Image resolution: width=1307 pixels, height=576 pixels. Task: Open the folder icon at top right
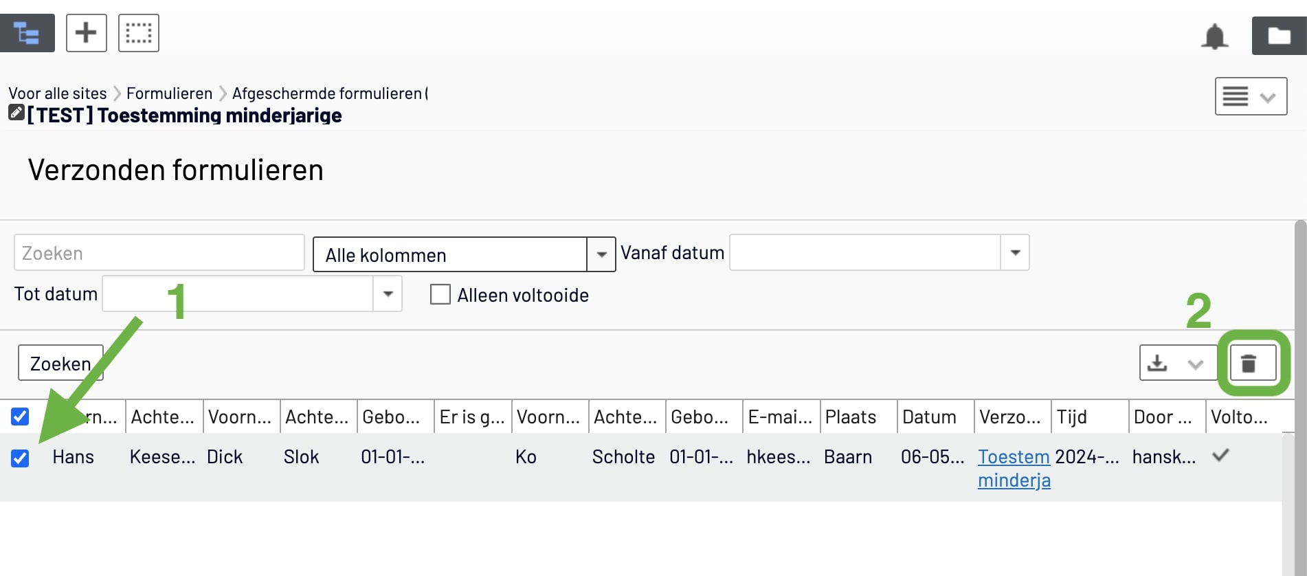pyautogui.click(x=1279, y=35)
